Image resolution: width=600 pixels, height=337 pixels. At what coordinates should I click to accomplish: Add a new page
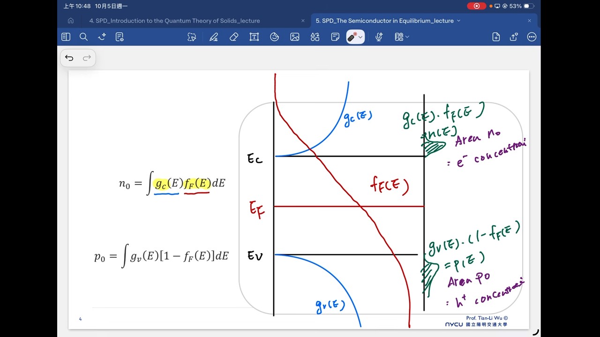(x=496, y=37)
